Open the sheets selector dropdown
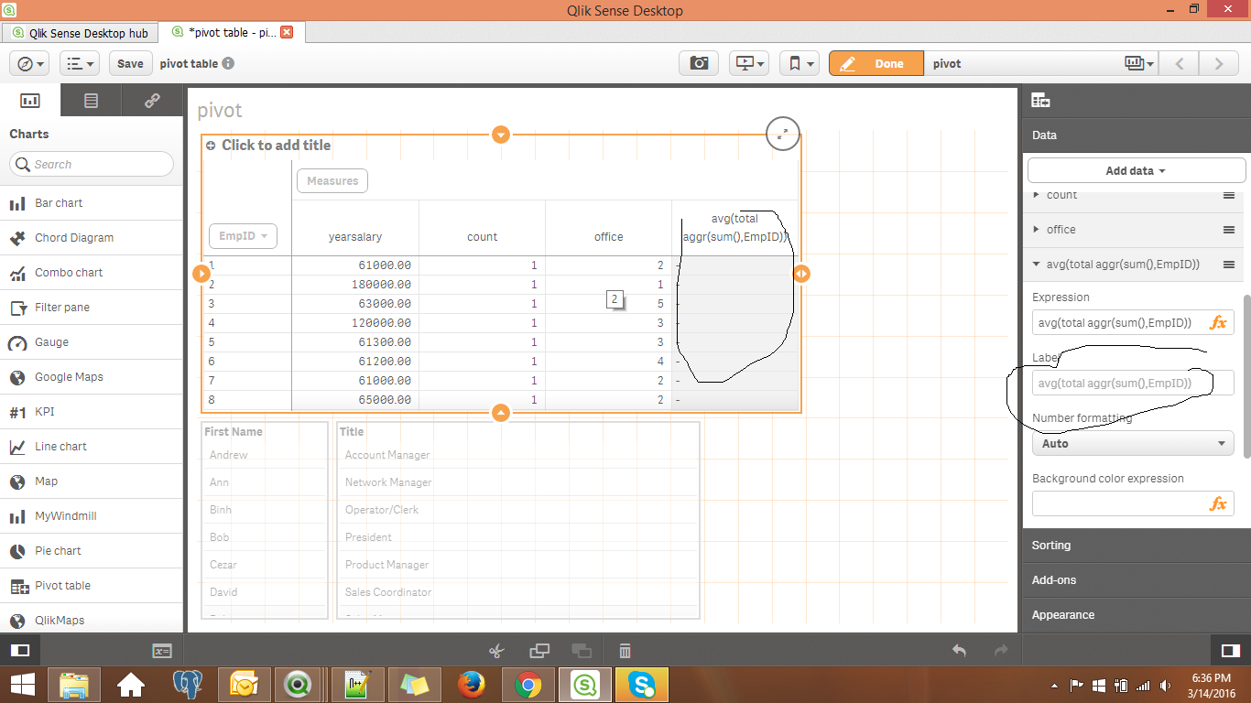This screenshot has height=703, width=1251. 1140,63
